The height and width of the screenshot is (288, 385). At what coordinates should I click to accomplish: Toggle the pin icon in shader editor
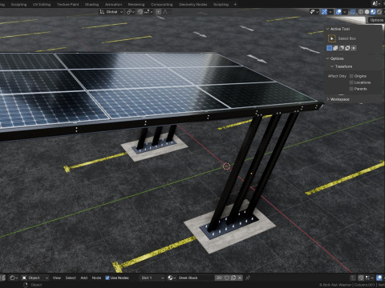[248, 278]
